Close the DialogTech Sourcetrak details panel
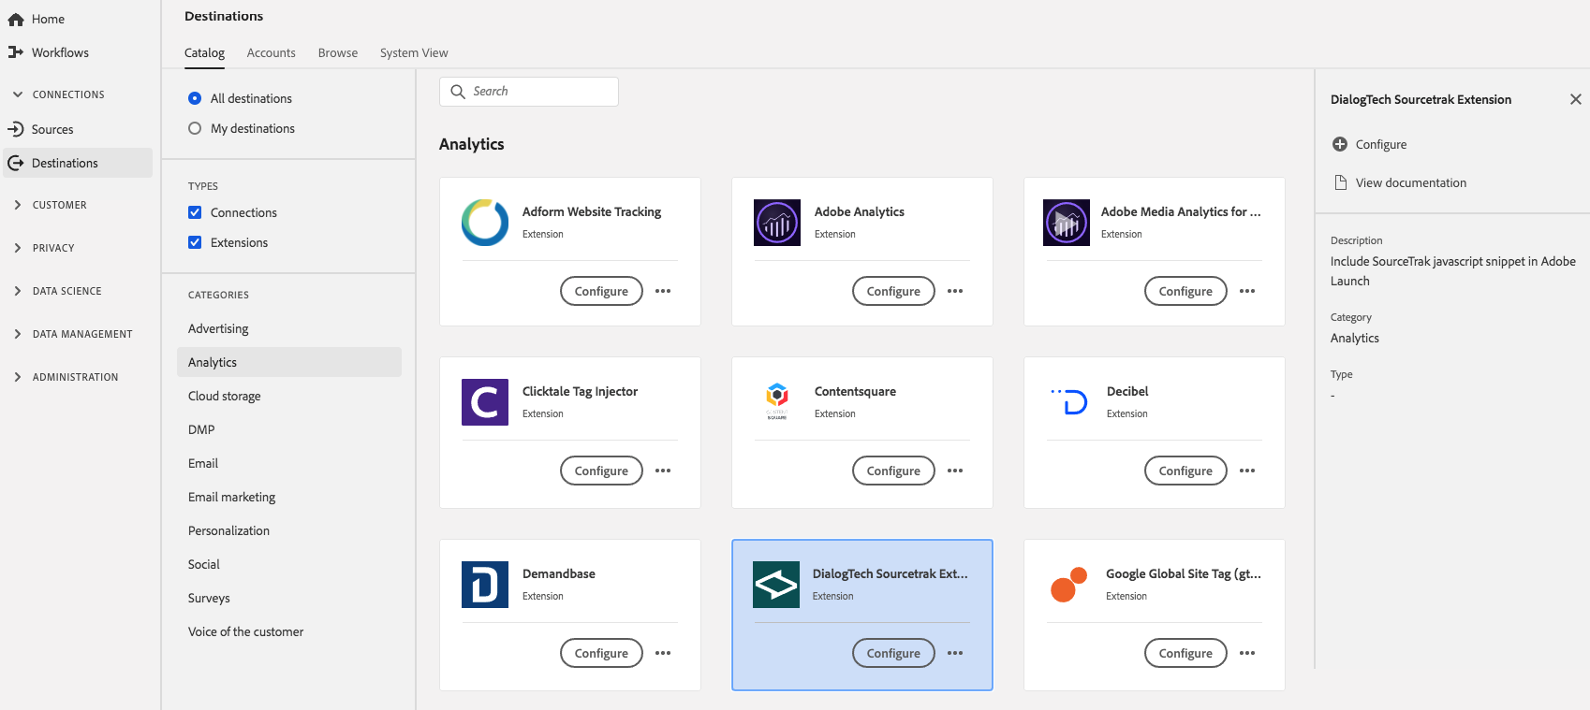Viewport: 1590px width, 710px height. (x=1576, y=99)
